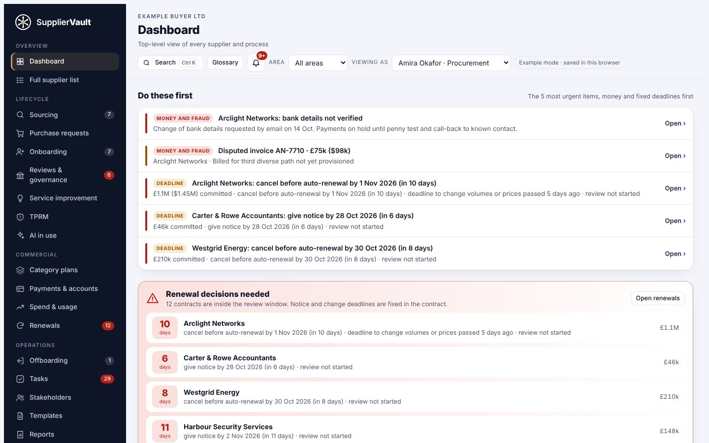This screenshot has height=443, width=709.
Task: Open the Glossary
Action: pyautogui.click(x=225, y=63)
